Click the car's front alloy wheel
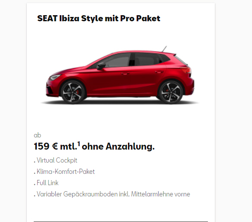The height and width of the screenshot is (222, 252). pos(73,92)
